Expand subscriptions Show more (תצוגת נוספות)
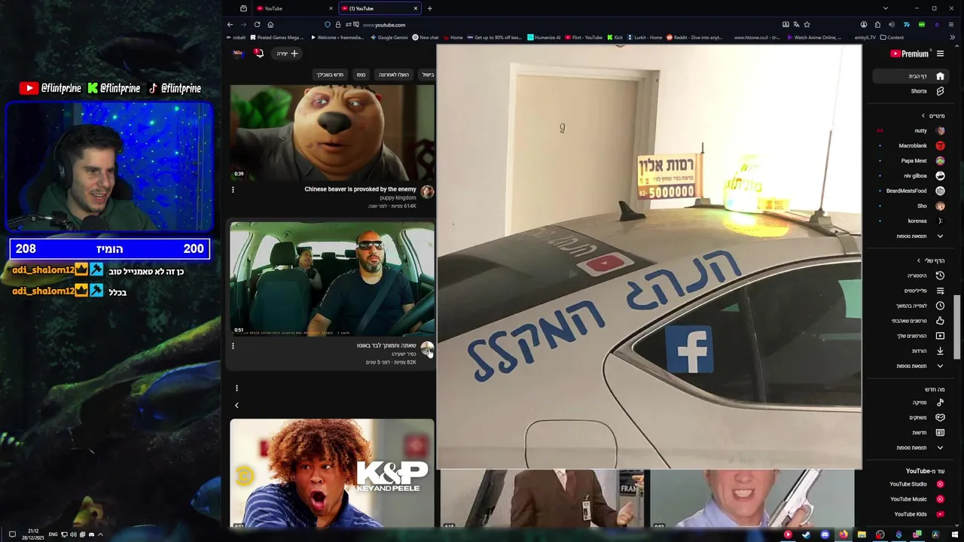Viewport: 964px width, 542px height. (910, 236)
